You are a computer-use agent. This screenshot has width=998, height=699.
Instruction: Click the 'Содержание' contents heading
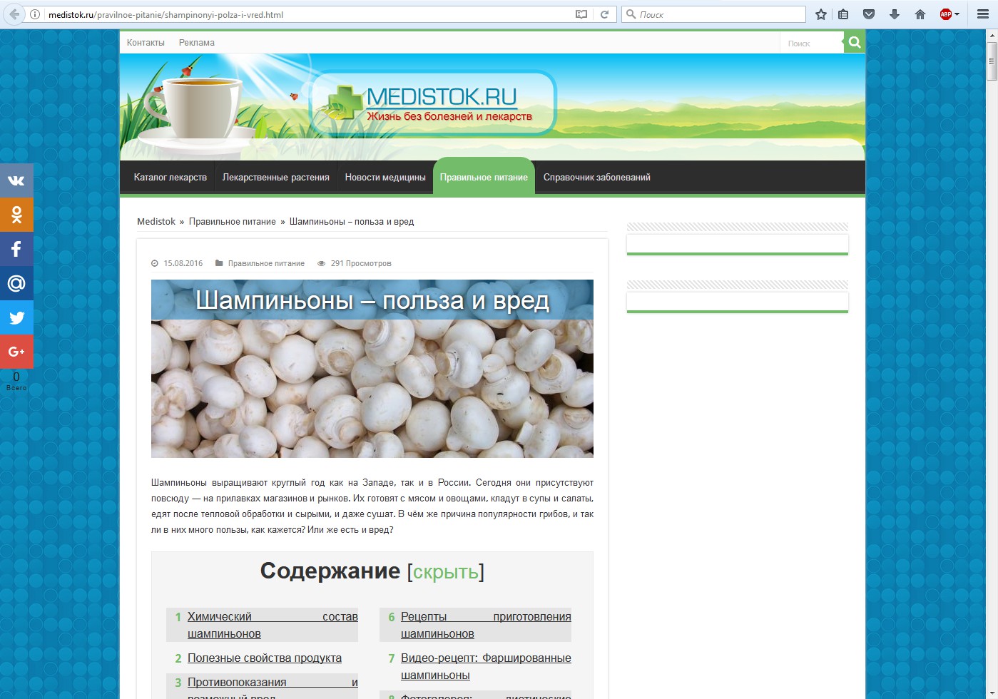pyautogui.click(x=330, y=571)
